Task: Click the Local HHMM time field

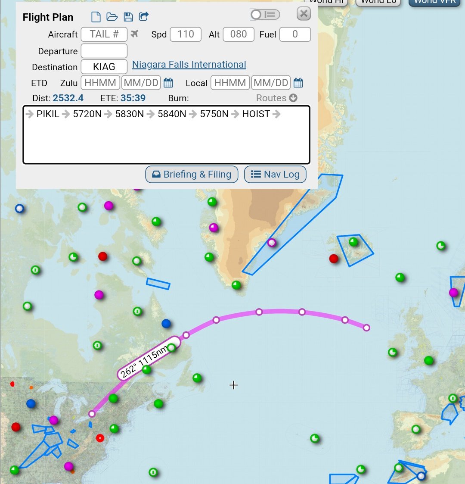Action: (x=230, y=83)
